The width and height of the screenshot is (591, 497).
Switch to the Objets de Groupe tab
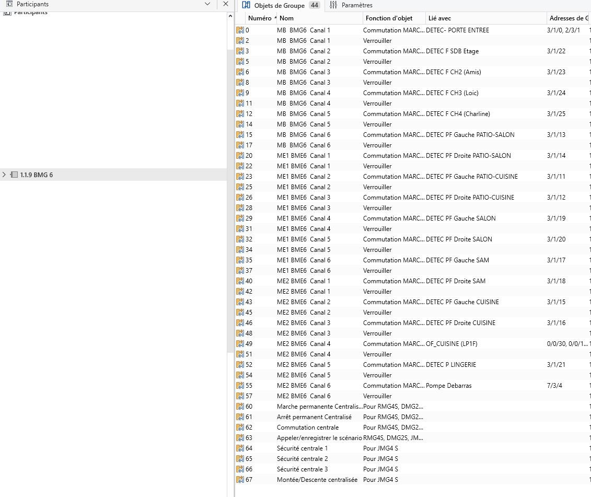(x=280, y=5)
